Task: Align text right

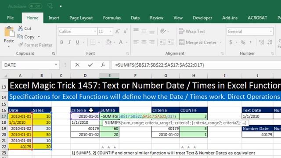Action: point(152,42)
